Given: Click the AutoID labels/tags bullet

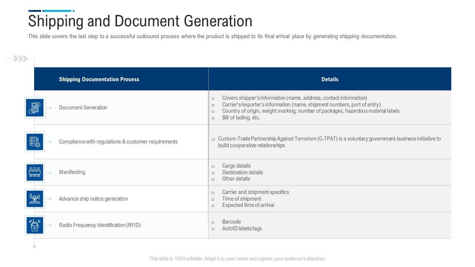Looking at the screenshot, I should (x=242, y=228).
